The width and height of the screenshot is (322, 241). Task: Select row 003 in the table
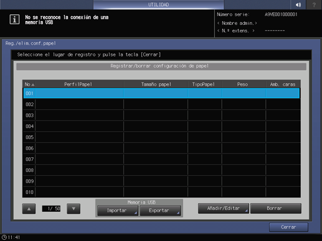click(x=161, y=116)
